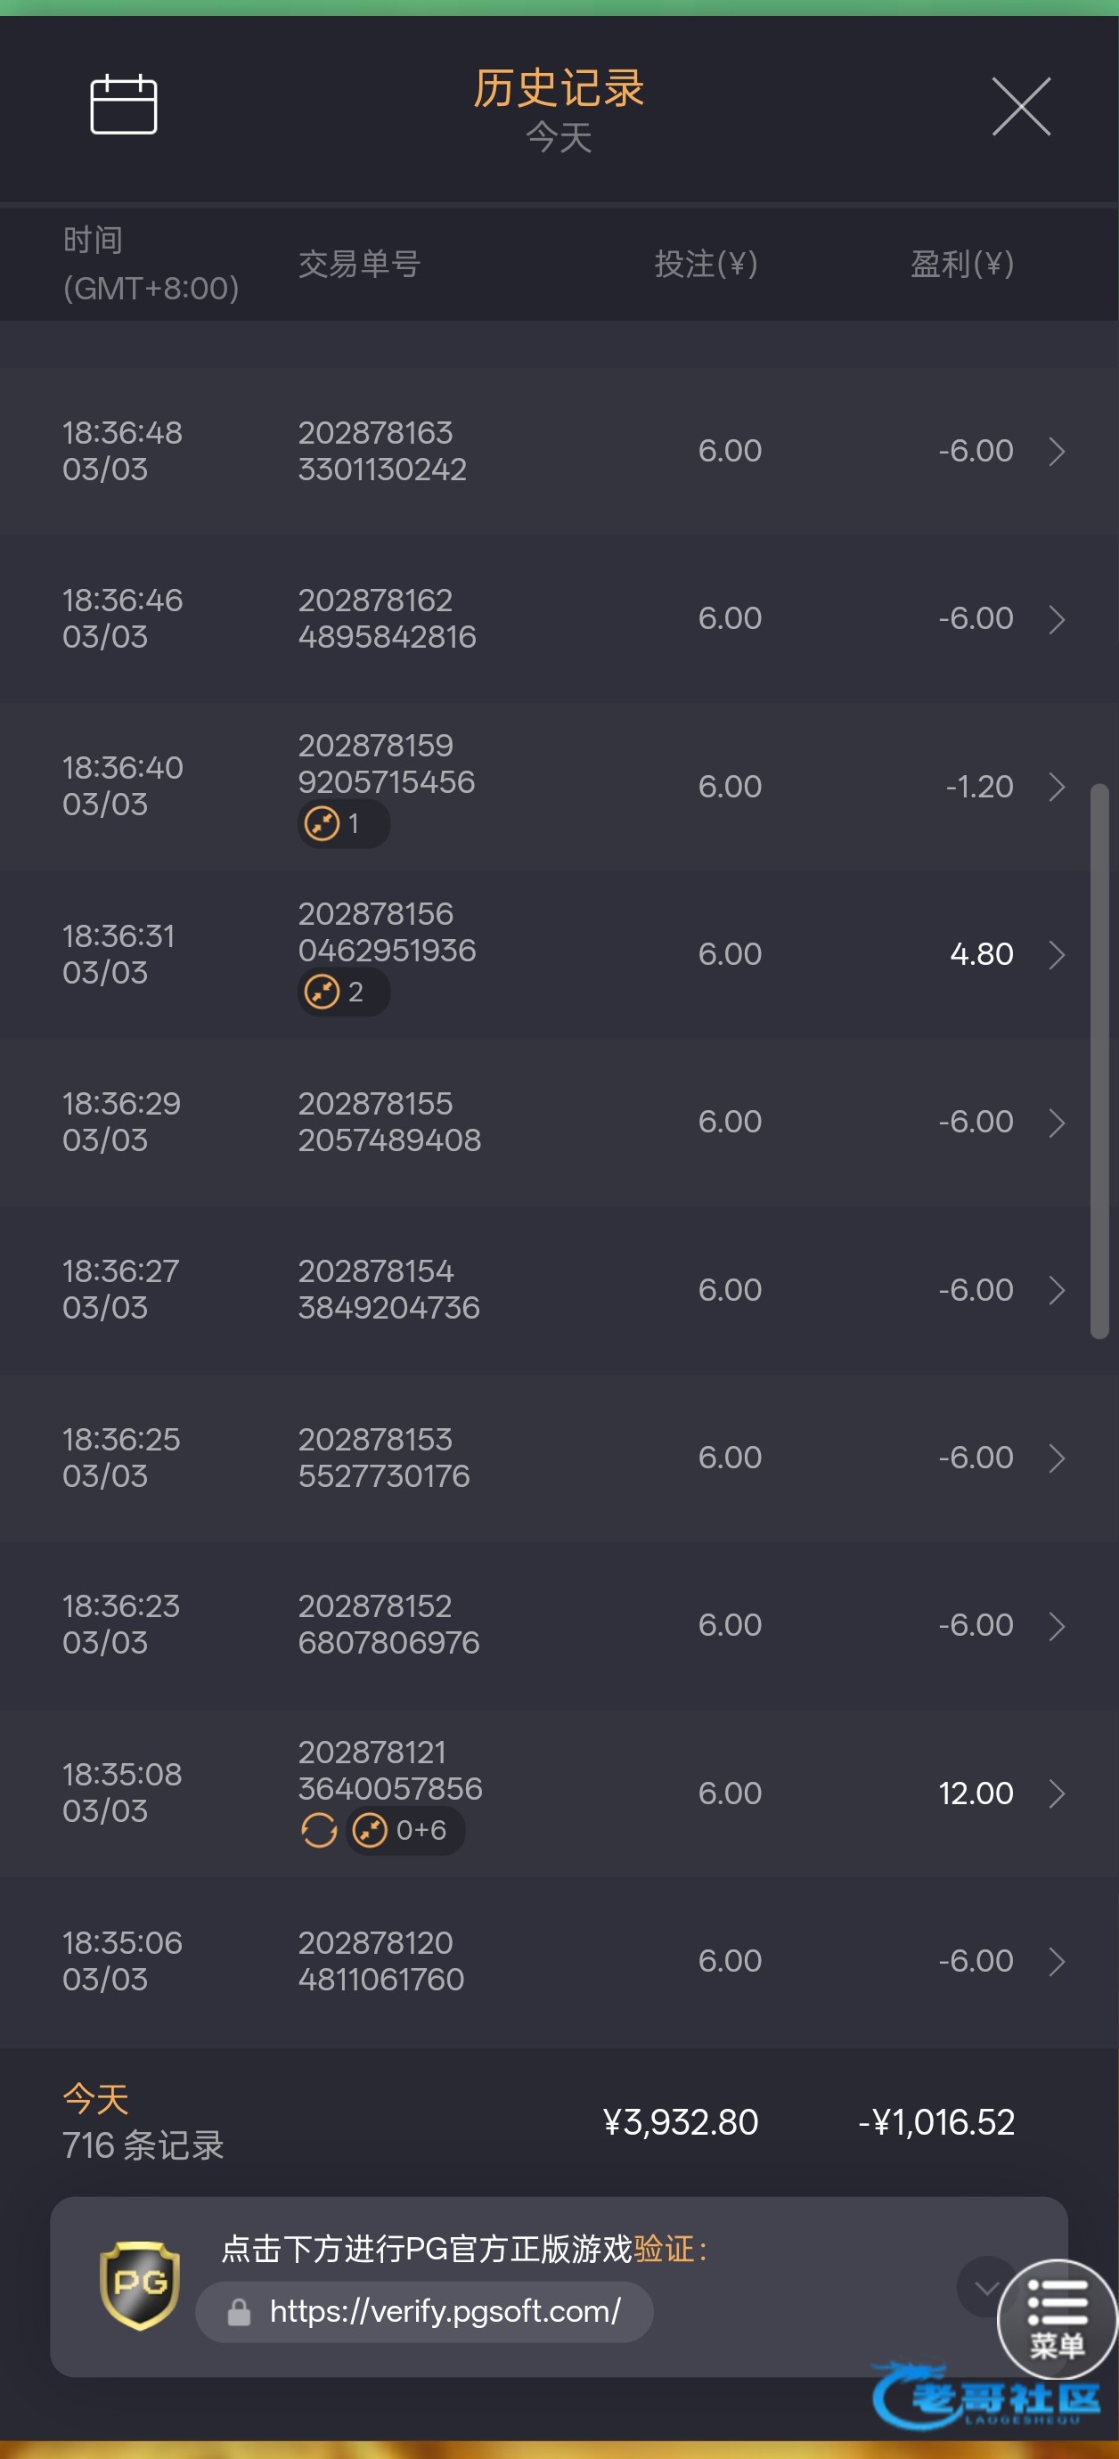
Task: Open the 菜单 menu button
Action: [x=1057, y=2318]
